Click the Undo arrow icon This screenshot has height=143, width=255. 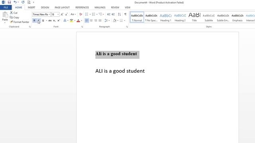coord(15,2)
